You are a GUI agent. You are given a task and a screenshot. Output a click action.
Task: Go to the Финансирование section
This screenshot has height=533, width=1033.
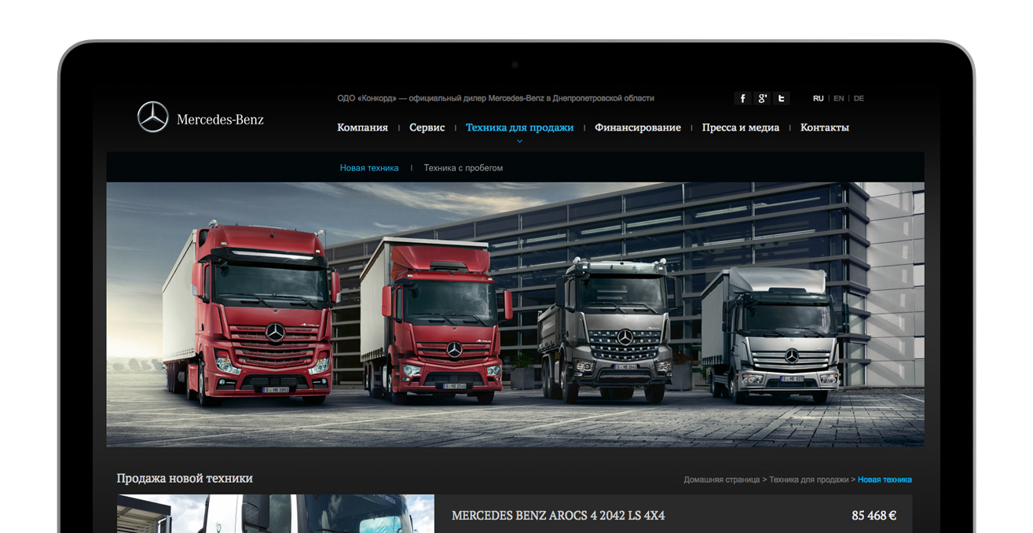point(637,127)
